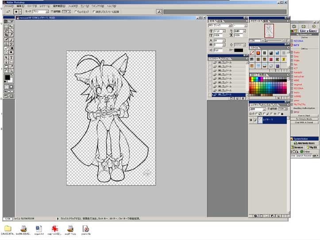Select the Pen tool

tap(6, 62)
